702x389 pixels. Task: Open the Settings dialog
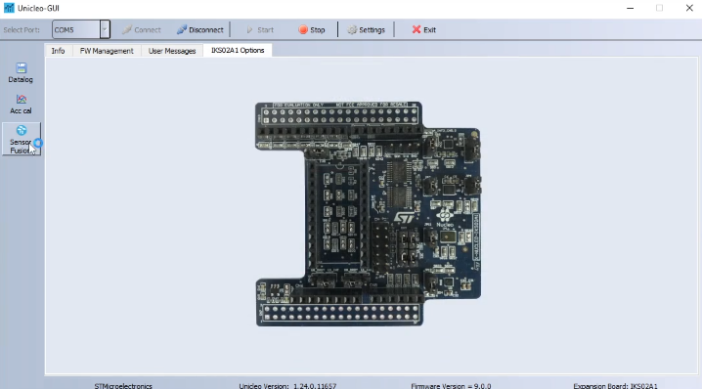click(367, 30)
